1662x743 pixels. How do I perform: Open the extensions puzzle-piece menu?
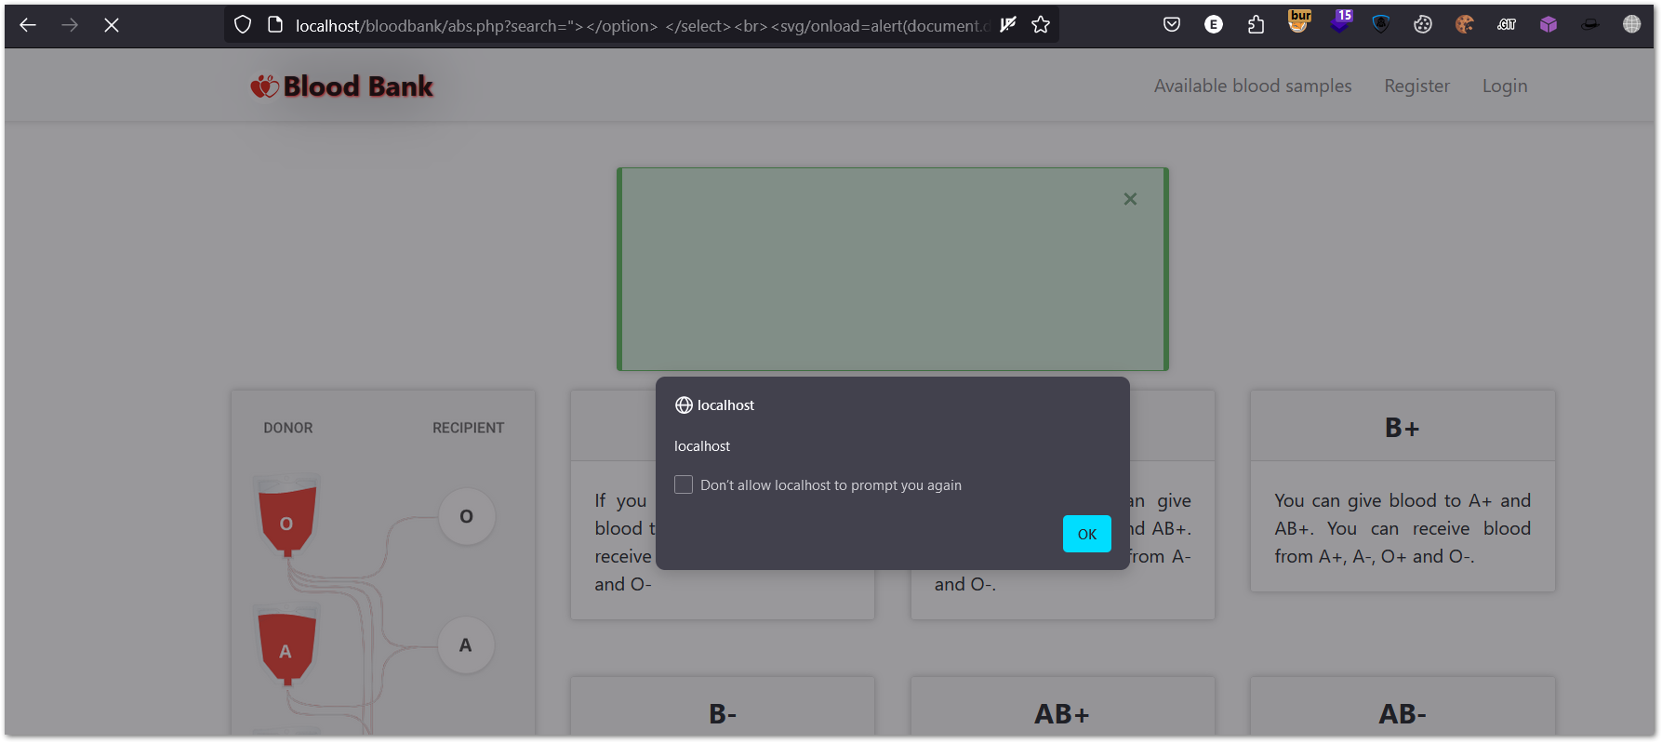point(1256,25)
